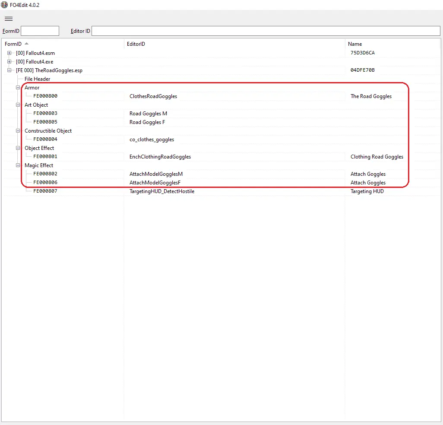Click the FO4Edit application icon in title bar
Image resolution: width=443 pixels, height=425 pixels.
pos(4,5)
